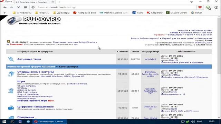This screenshot has height=124, width=221.
Task: Click the Игры forum icon
Action: pyautogui.click(x=11, y=91)
